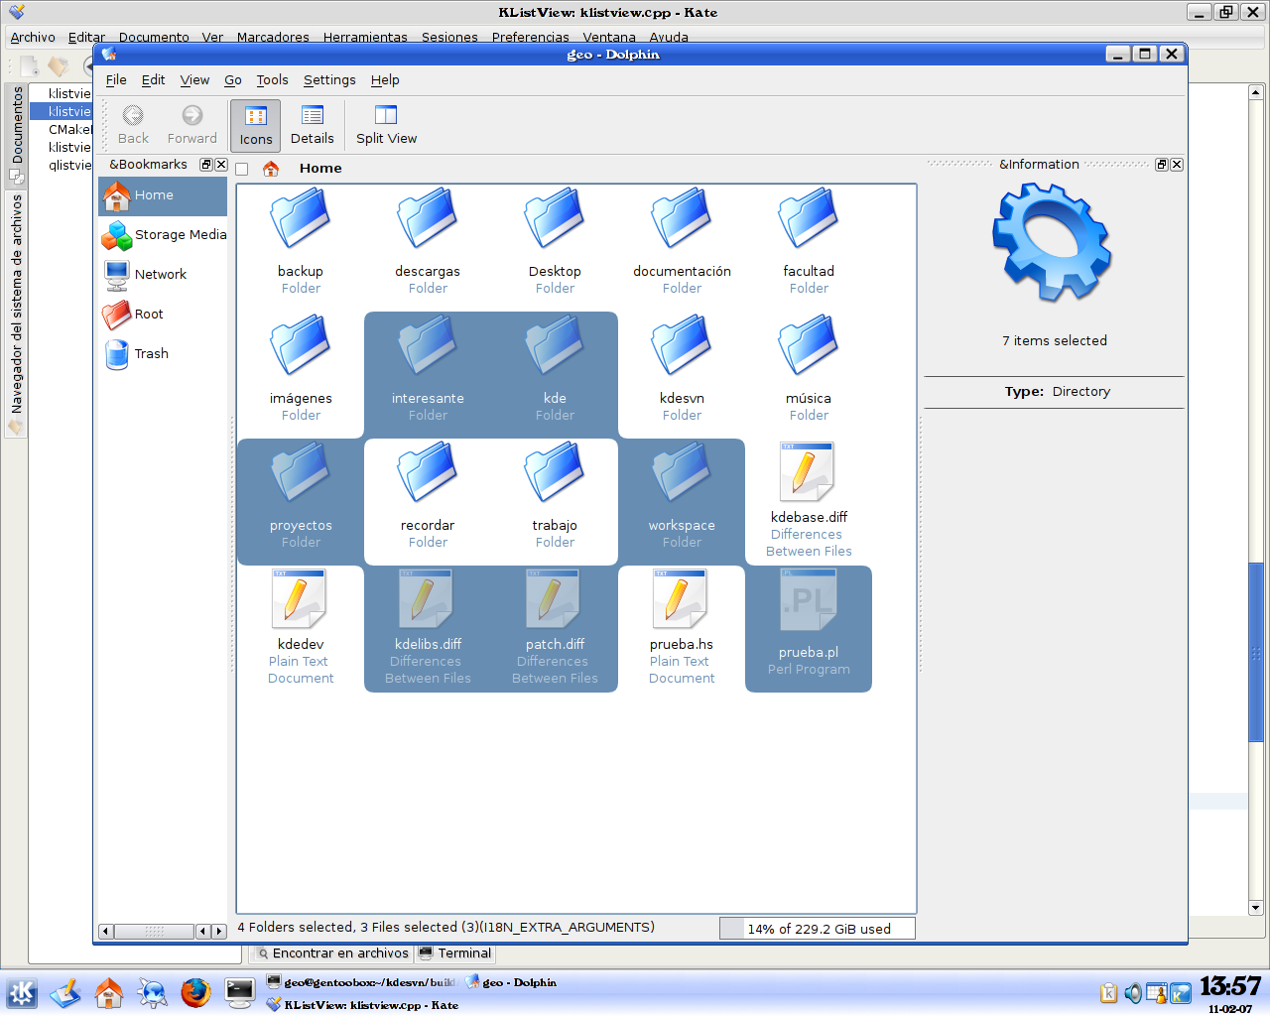Click the disk usage capacity bar
Image resolution: width=1270 pixels, height=1016 pixels.
(x=818, y=929)
